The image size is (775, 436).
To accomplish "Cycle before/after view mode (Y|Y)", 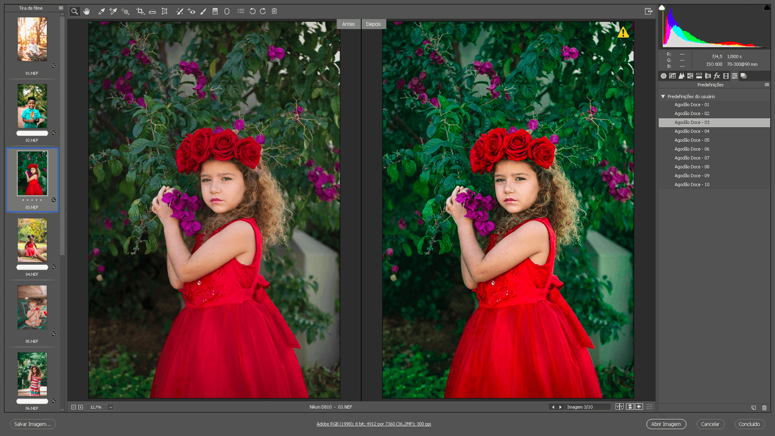I will [x=620, y=407].
